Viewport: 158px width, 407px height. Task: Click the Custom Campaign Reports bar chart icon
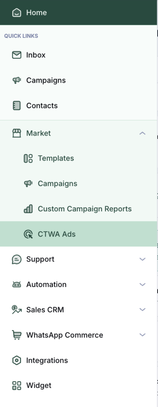28,209
